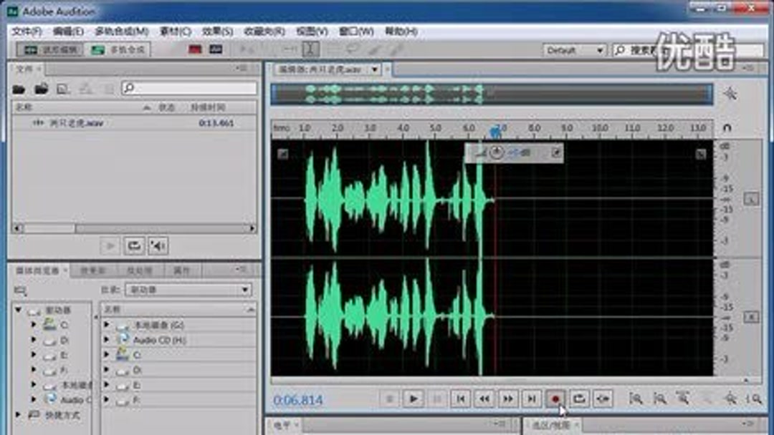Open a file via the Files panel folder icon
774x435 pixels.
pyautogui.click(x=19, y=87)
